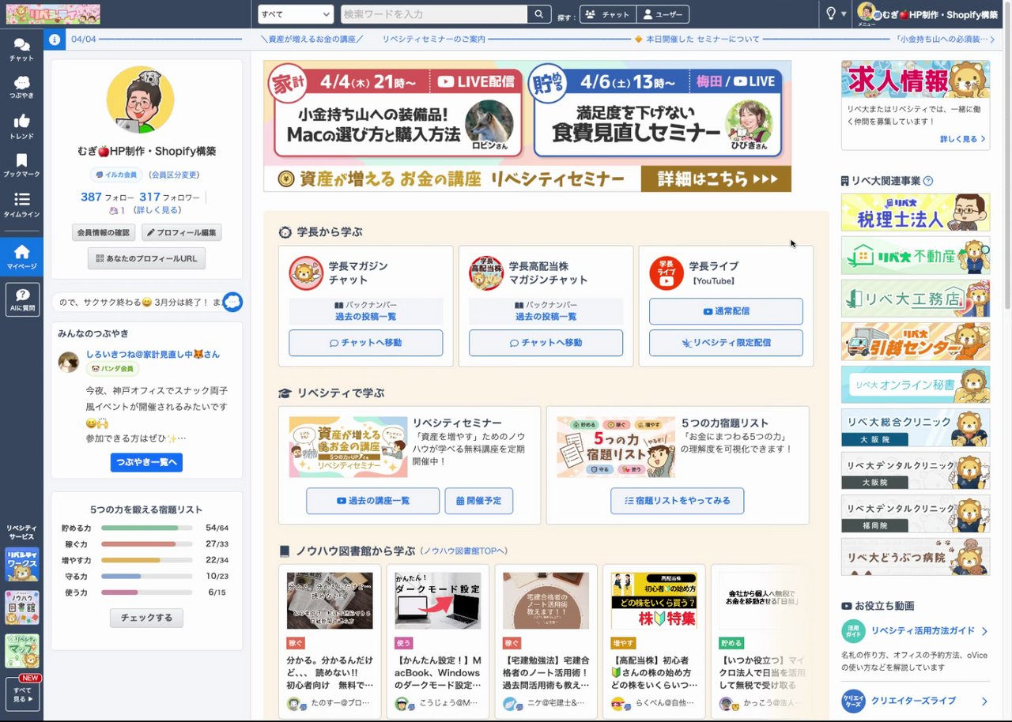The width and height of the screenshot is (1012, 722).
Task: Open 学長ライブ YouTube icon
Action: click(666, 273)
